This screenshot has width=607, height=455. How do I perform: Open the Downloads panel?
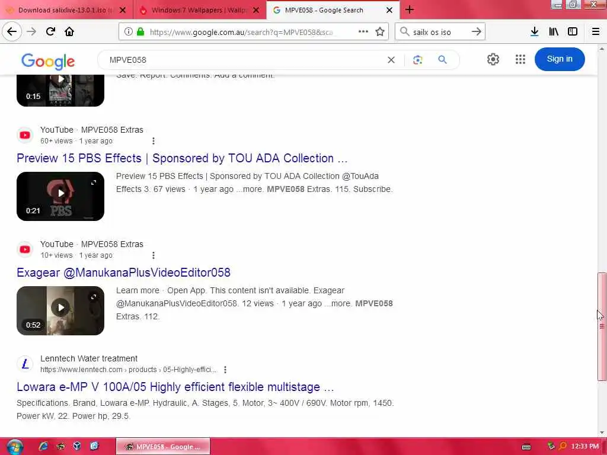point(535,32)
